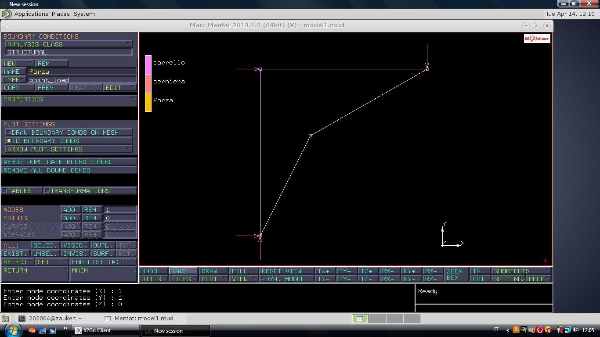Viewport: 600px width, 337px height.
Task: Toggle ID BOUNDARY CONDS option
Action: click(8, 141)
